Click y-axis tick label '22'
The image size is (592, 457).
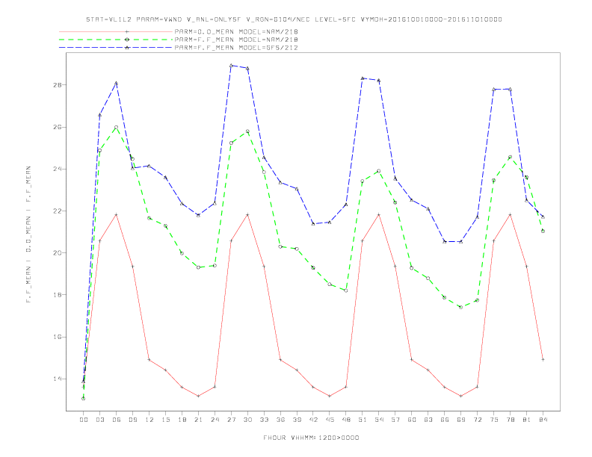[x=58, y=211]
